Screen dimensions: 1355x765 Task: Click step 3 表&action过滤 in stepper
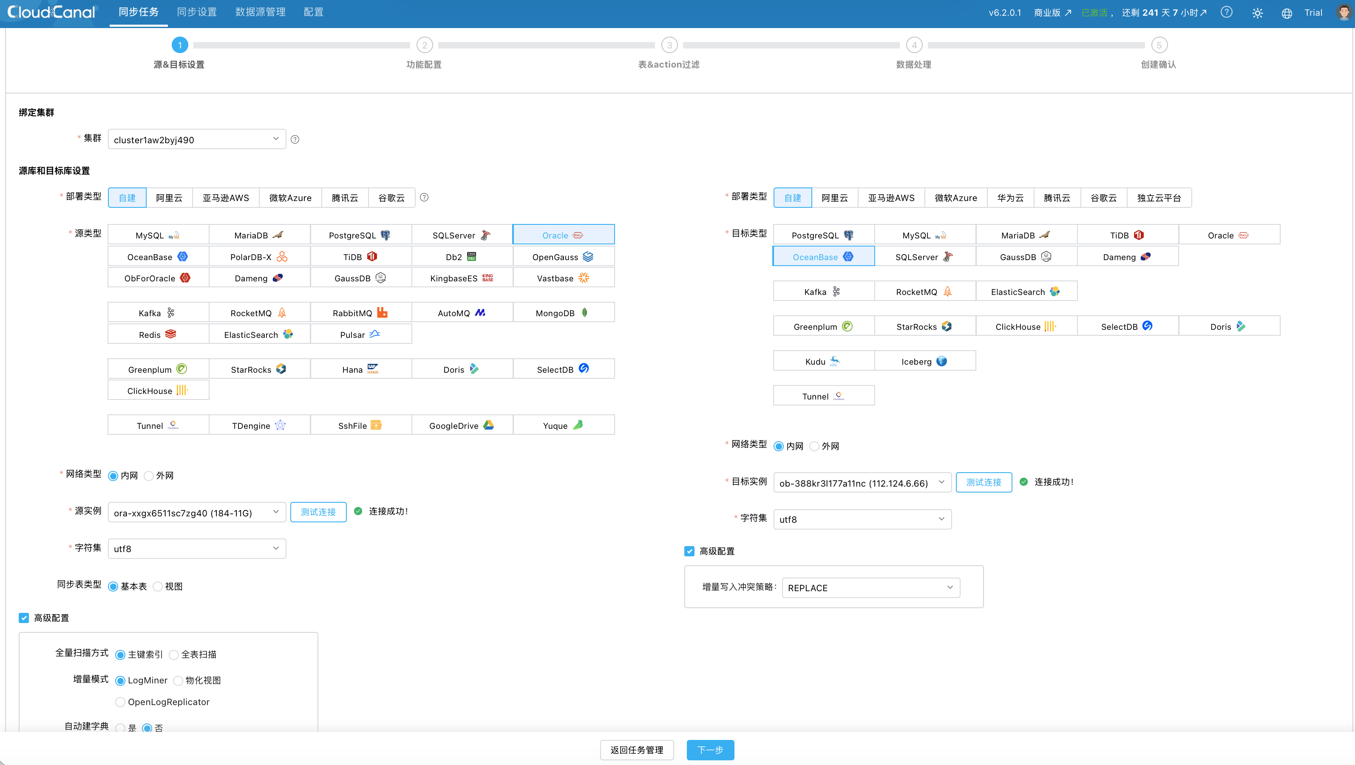(x=669, y=53)
